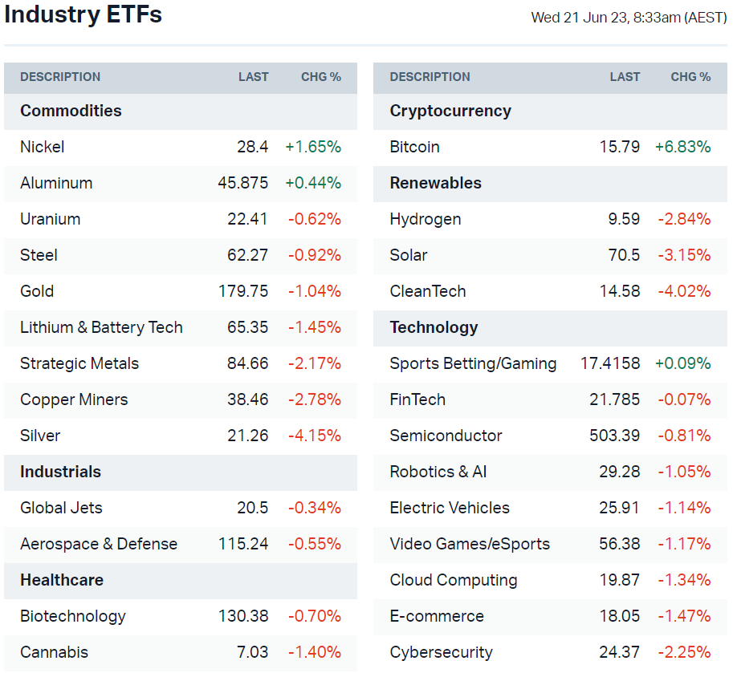Open the Aerospace & Defense row
Screen dimensions: 733x673
tap(99, 544)
